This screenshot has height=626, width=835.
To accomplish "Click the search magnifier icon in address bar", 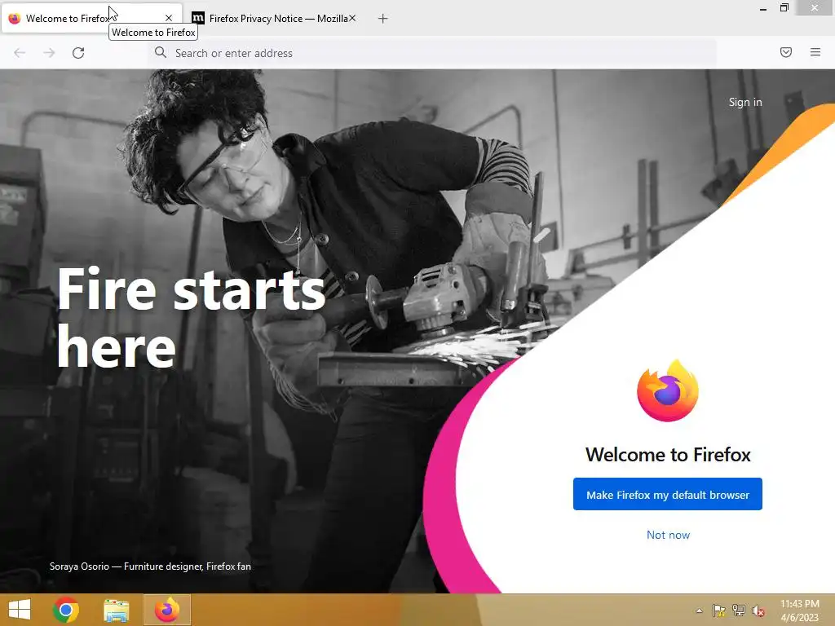I will click(161, 52).
